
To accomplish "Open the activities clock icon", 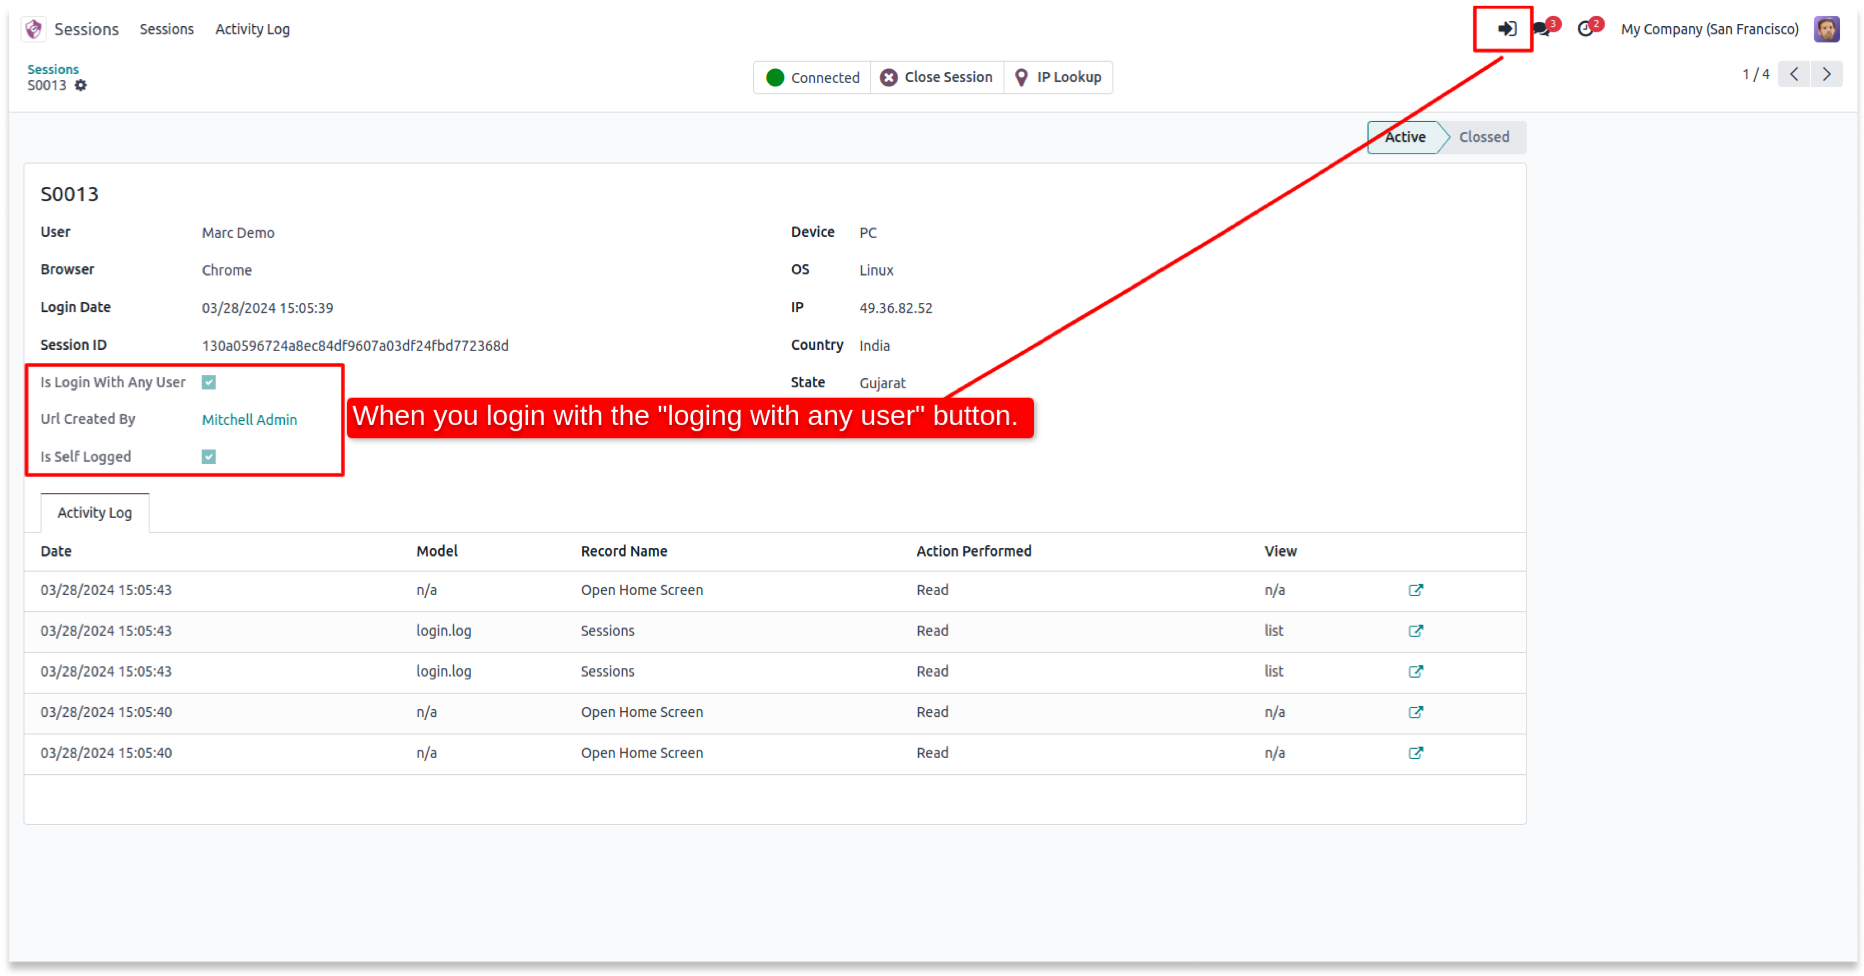I will pos(1585,29).
